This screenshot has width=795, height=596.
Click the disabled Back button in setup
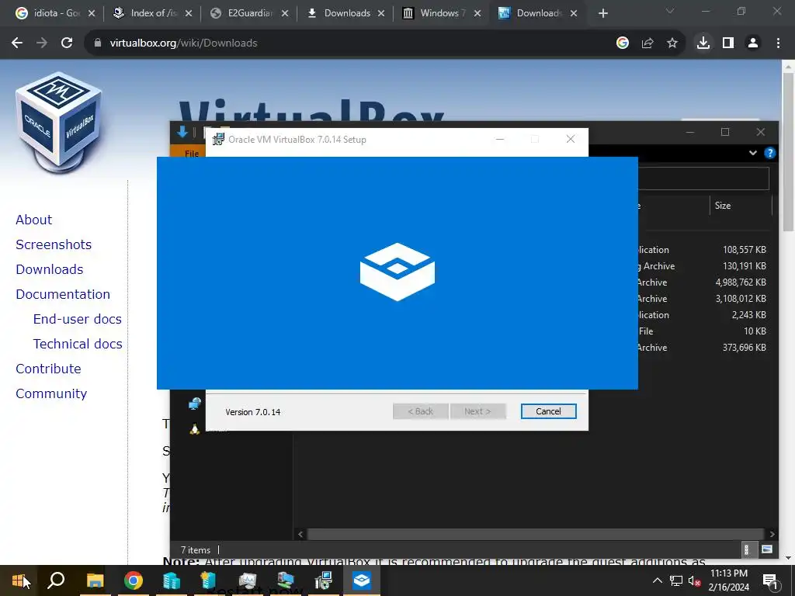coord(420,411)
